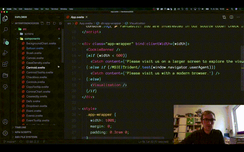Viewport: 244px width, 152px height.
Task: Click the Explorer file list vertical scrollbar
Action: click(63, 46)
